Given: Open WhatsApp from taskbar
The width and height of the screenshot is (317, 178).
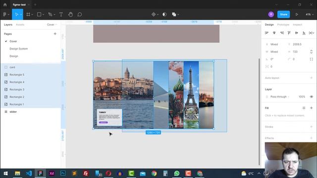Looking at the screenshot, I should tap(177, 174).
